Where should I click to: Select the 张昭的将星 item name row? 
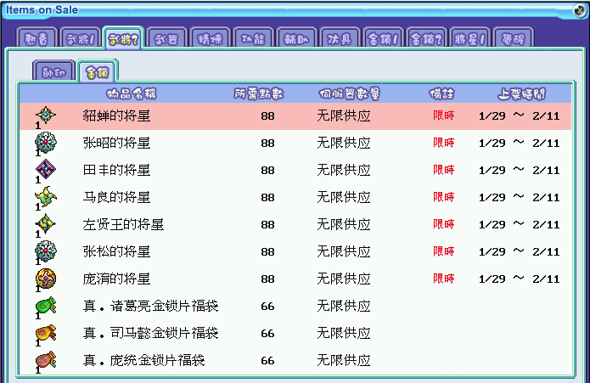pyautogui.click(x=116, y=143)
